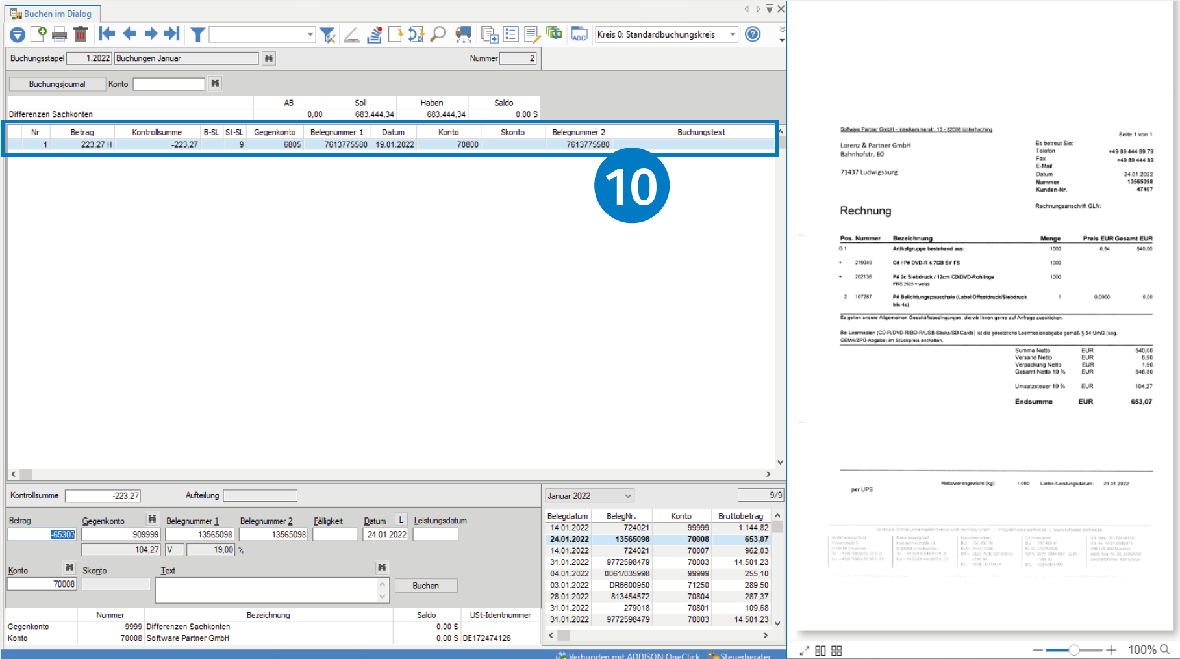Expand toolbar overflow chevron at right
This screenshot has width=1180, height=659.
(x=782, y=34)
